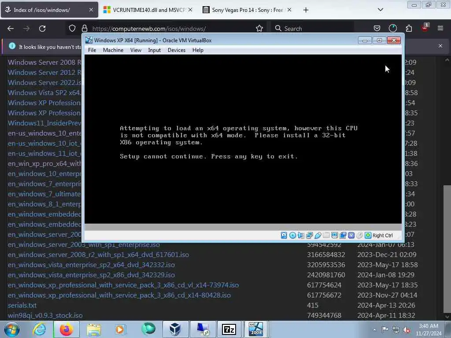Image resolution: width=451 pixels, height=338 pixels.
Task: Open the Firefox extensions puzzle icon
Action: point(409,28)
